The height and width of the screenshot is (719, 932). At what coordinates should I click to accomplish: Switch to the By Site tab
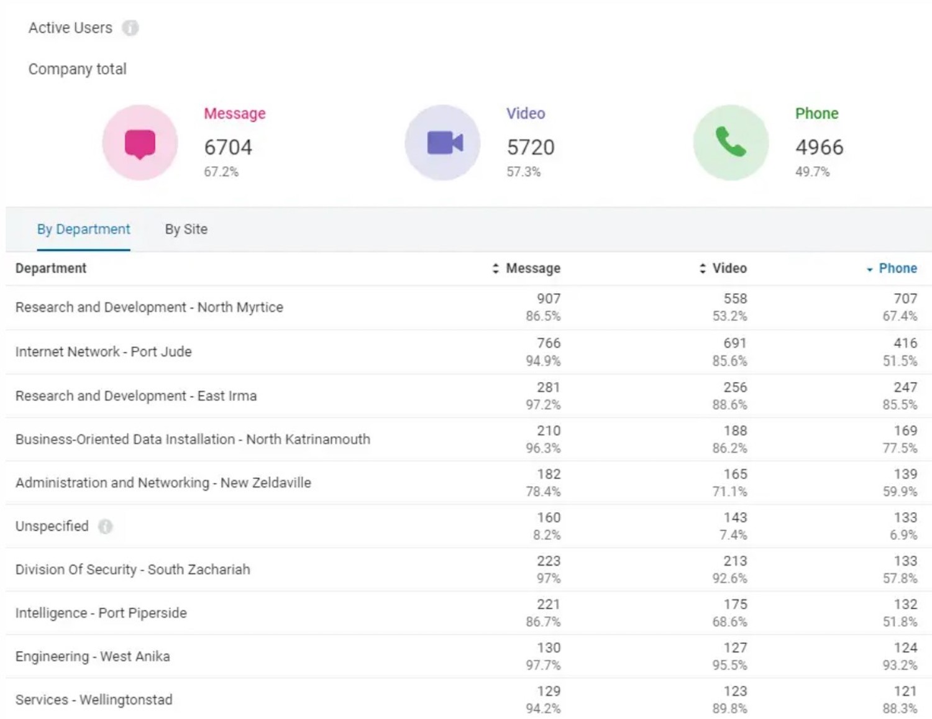click(x=186, y=229)
